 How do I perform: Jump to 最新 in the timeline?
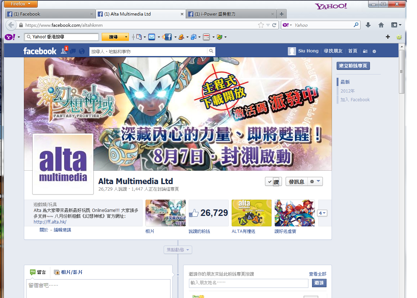click(x=345, y=82)
